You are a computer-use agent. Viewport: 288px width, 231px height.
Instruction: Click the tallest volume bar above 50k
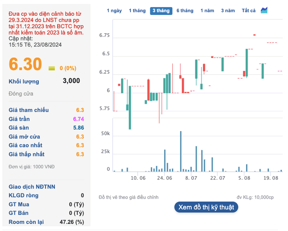coord(181,151)
